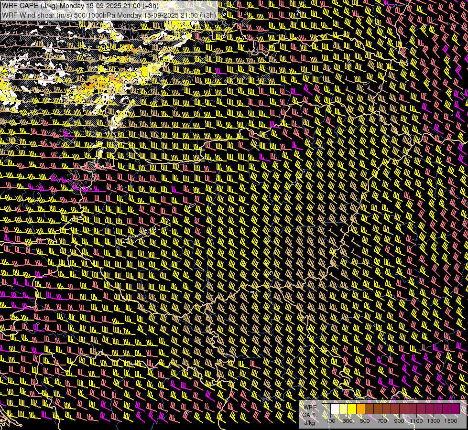The width and height of the screenshot is (468, 430).
Task: Click the pale yellow CAPE legend swatch
Action: tap(344, 408)
